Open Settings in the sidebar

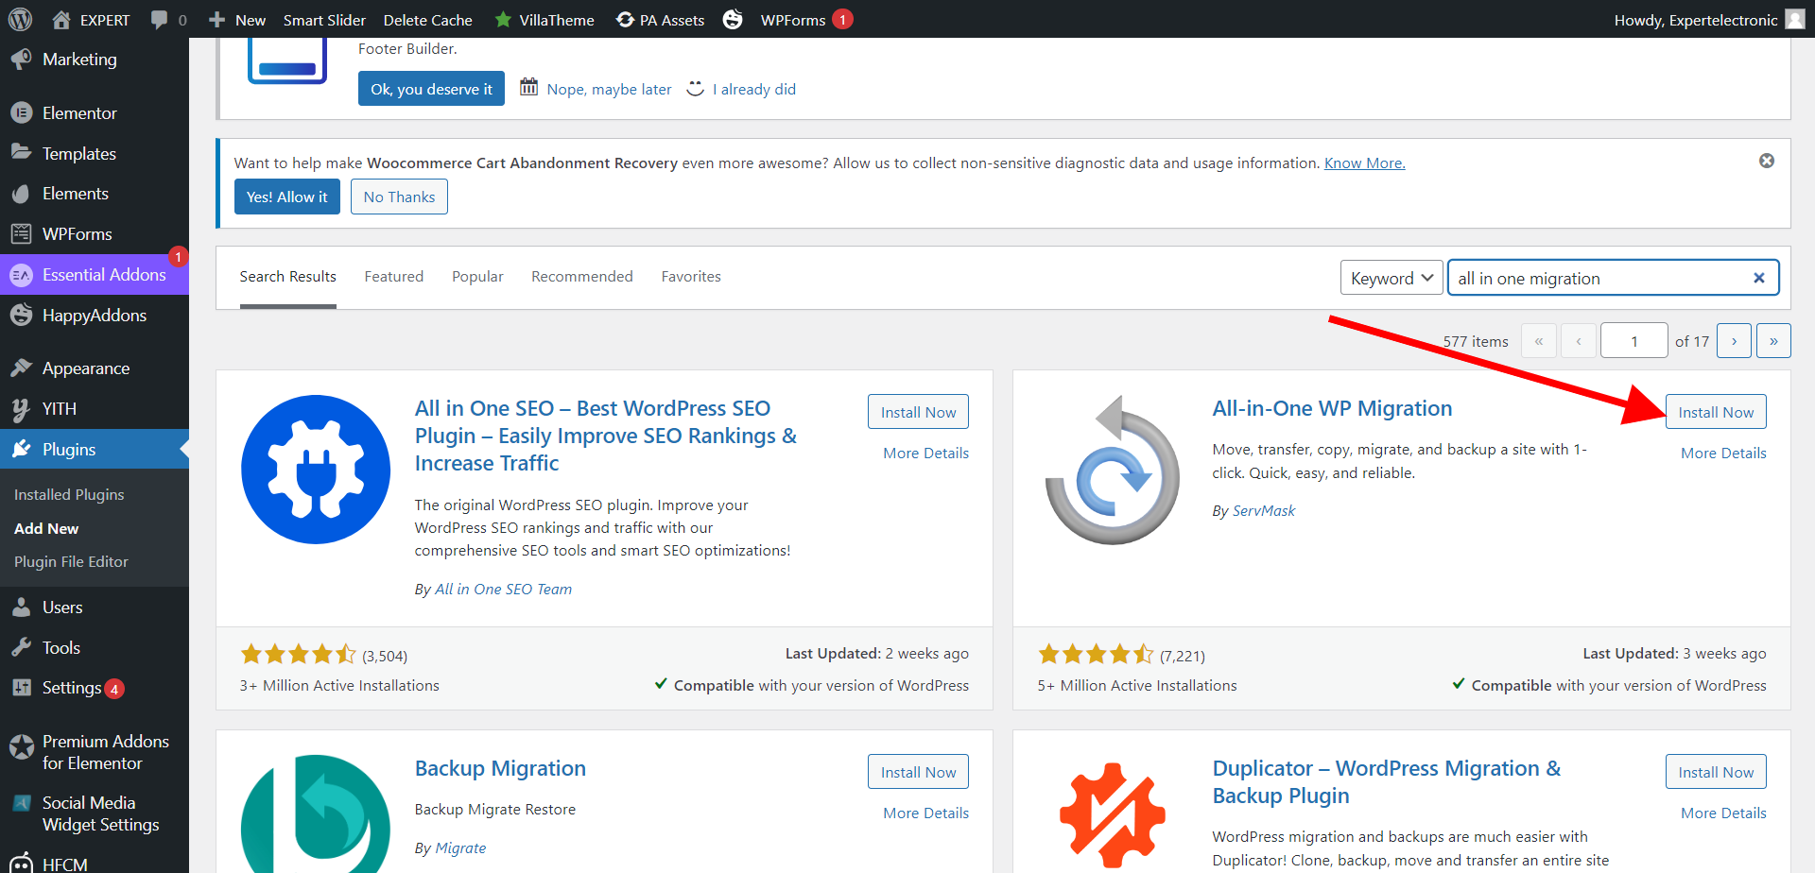[95, 688]
